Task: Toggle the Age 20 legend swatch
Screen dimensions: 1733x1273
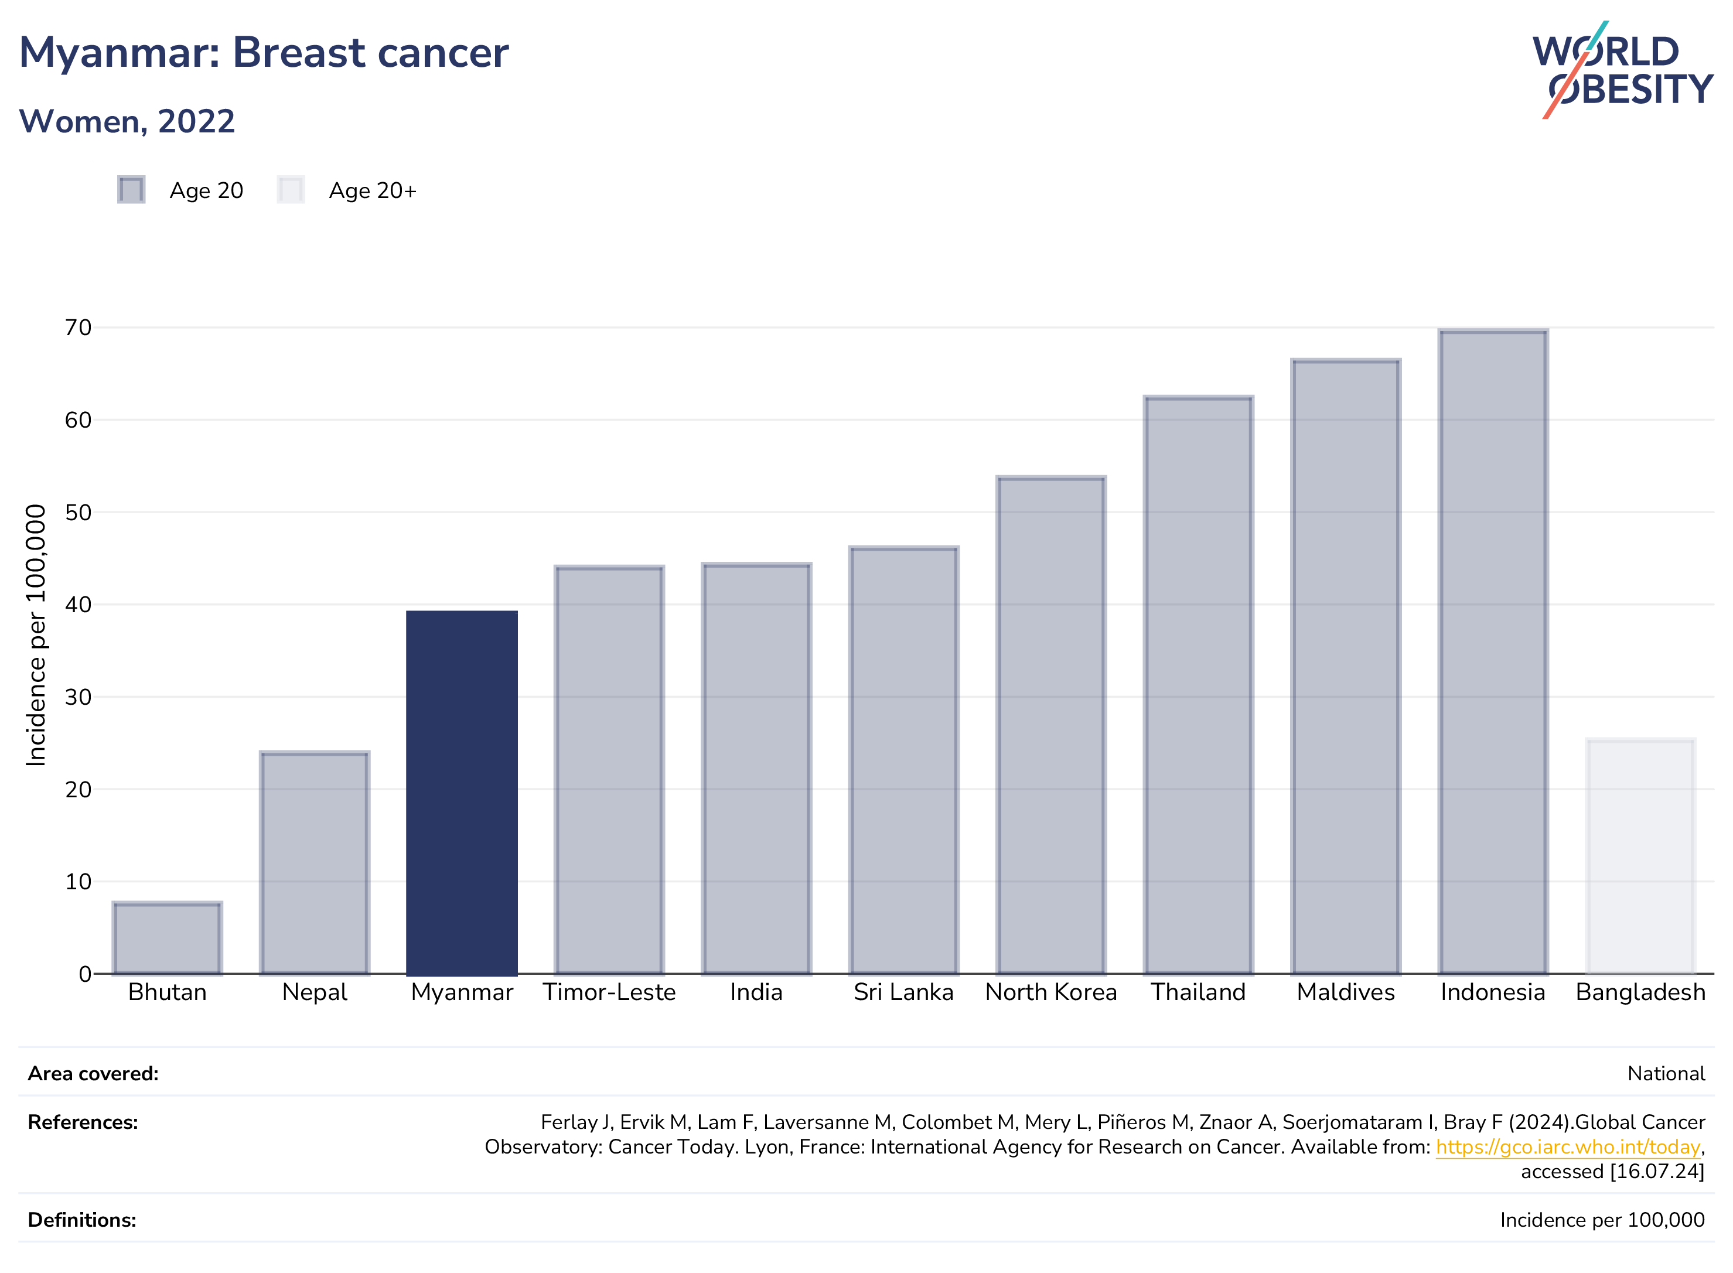Action: [x=131, y=190]
